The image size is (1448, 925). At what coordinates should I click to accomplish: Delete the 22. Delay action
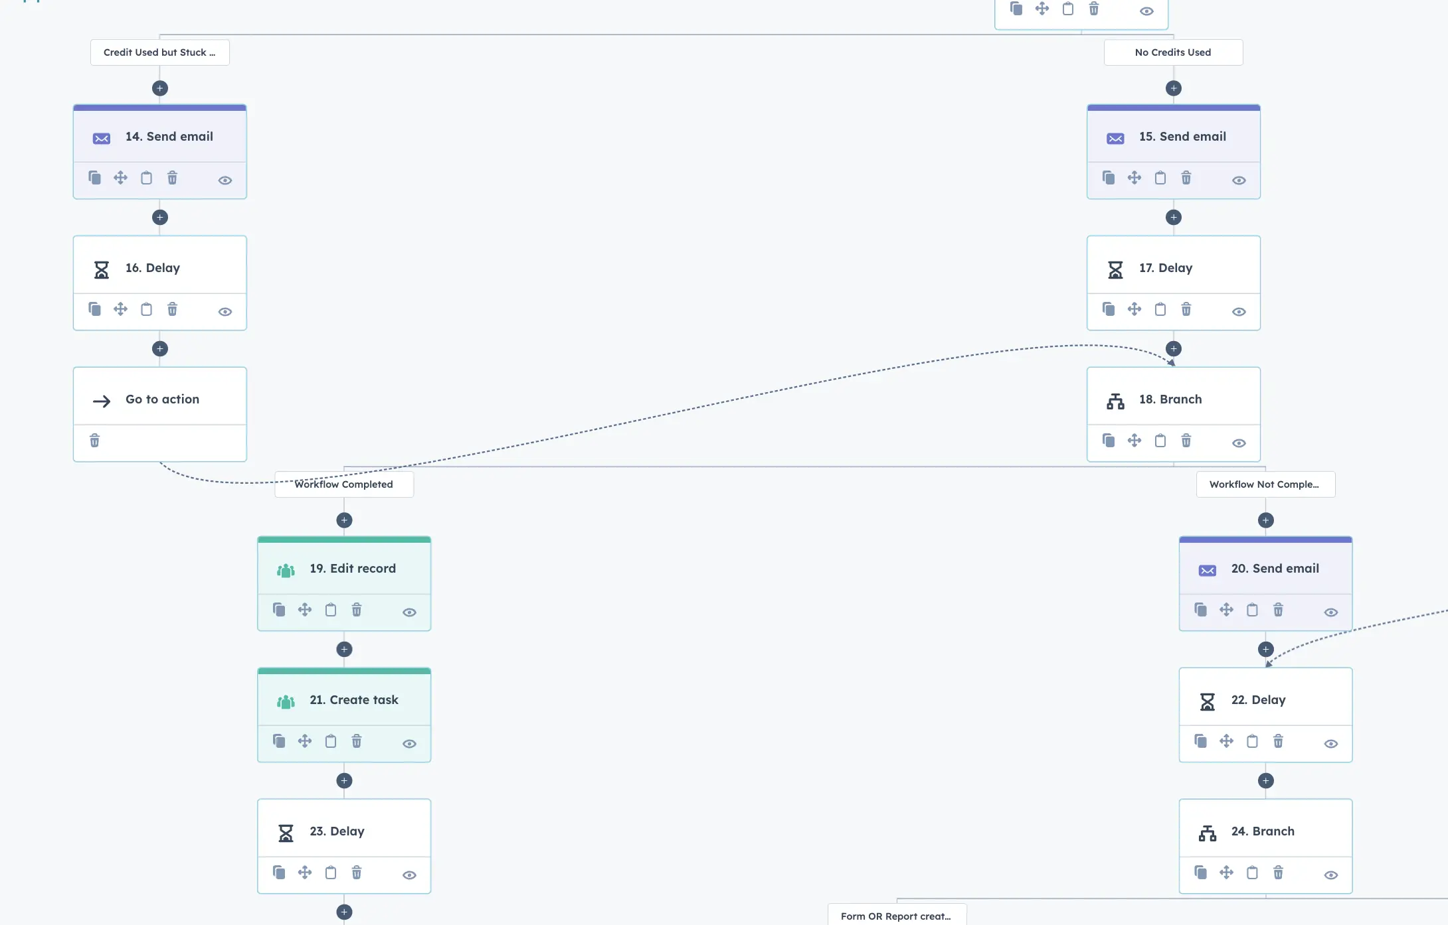1279,741
